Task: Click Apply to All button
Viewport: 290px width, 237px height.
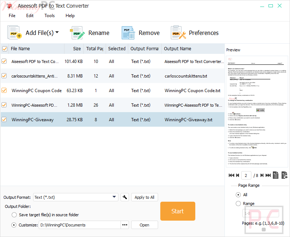Action: click(144, 197)
